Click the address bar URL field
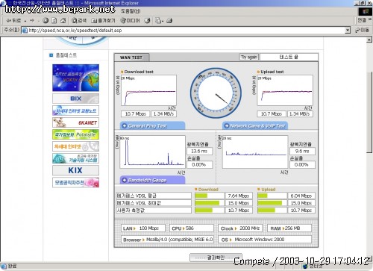The width and height of the screenshot is (373, 271). tap(184, 31)
